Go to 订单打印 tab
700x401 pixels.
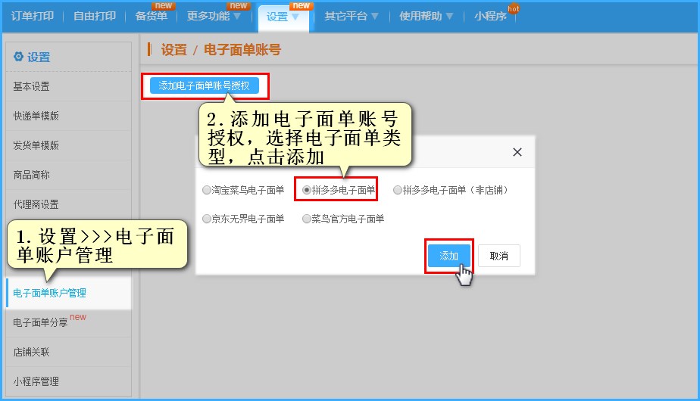pyautogui.click(x=32, y=16)
